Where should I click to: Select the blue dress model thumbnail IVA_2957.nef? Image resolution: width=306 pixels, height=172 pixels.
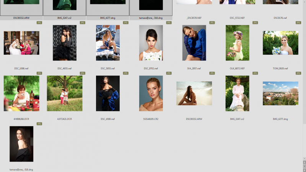(x=194, y=43)
